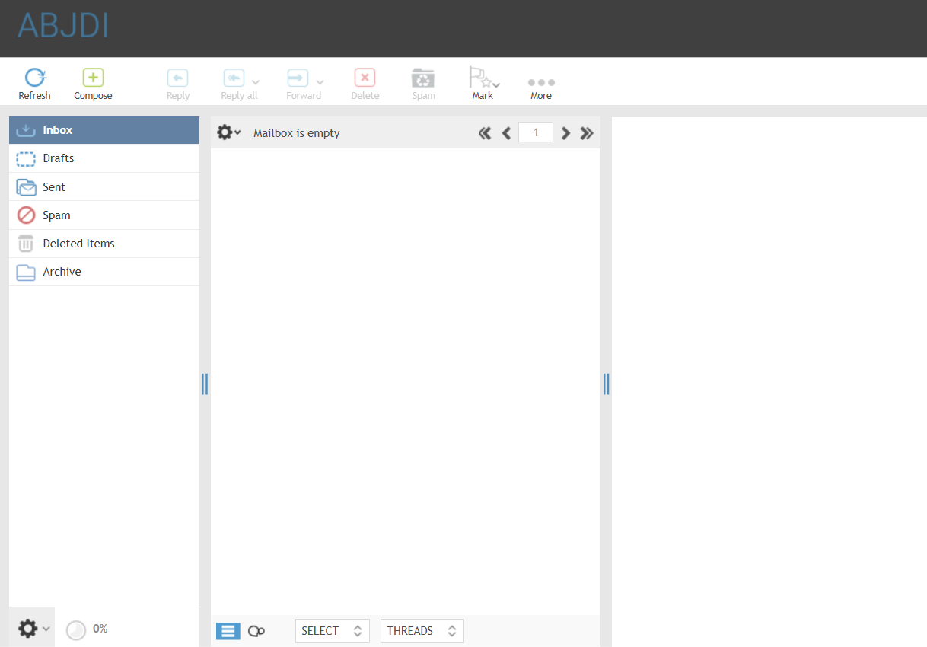Open the Deleted Items folder
This screenshot has width=927, height=647.
click(x=104, y=244)
